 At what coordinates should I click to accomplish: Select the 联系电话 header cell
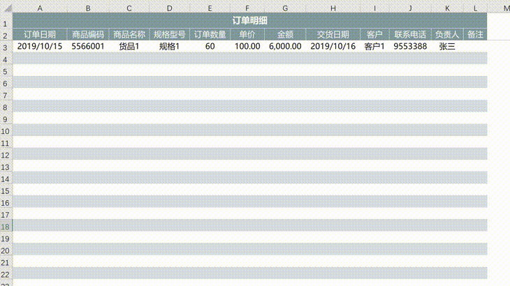[x=410, y=34]
